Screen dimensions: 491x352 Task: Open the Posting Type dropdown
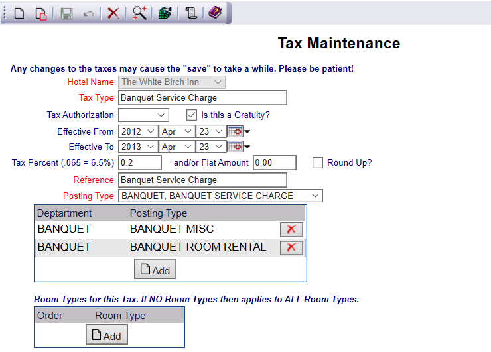220,196
